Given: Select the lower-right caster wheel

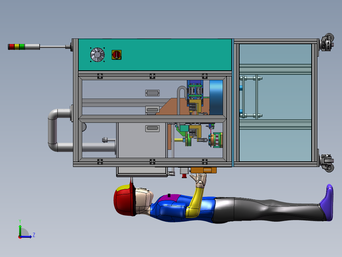Looking at the screenshot, I should click(x=327, y=163).
